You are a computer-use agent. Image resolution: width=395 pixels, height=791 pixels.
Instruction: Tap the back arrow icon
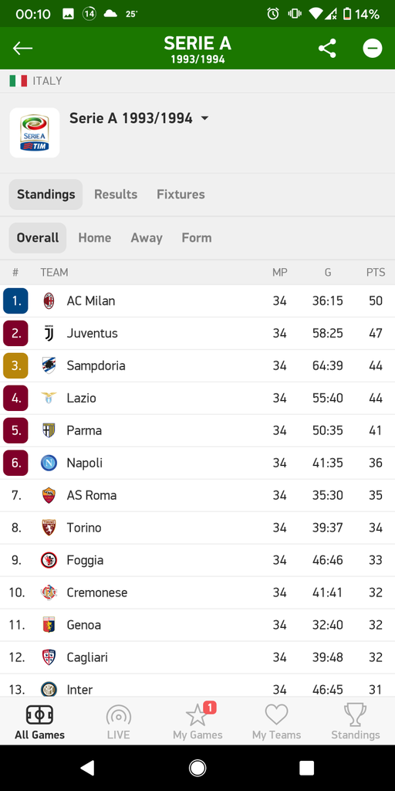22,49
